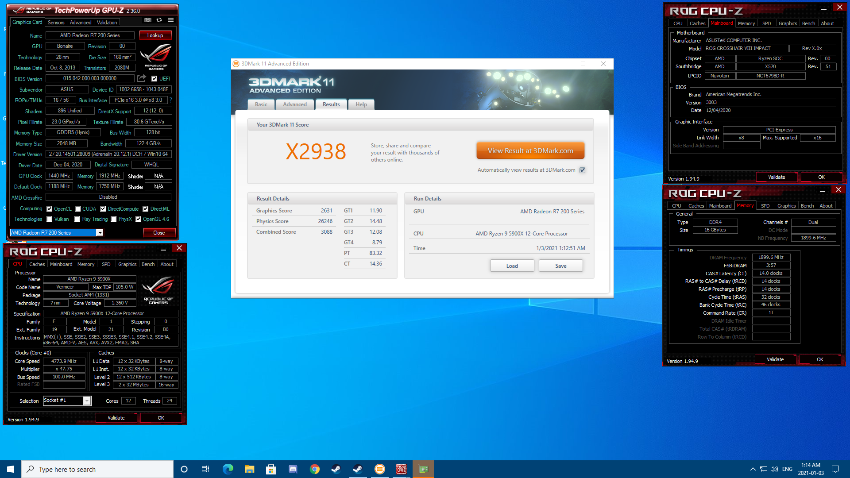The image size is (850, 478).
Task: Click Validate in the CPU tab CPU-Z window
Action: 116,418
